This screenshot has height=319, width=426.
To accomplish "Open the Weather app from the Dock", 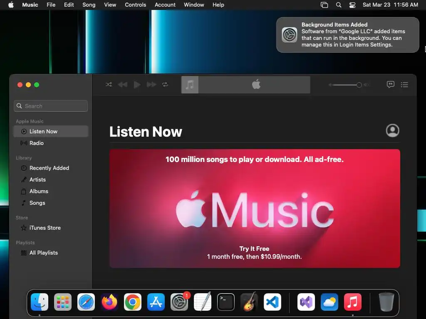I will 329,302.
